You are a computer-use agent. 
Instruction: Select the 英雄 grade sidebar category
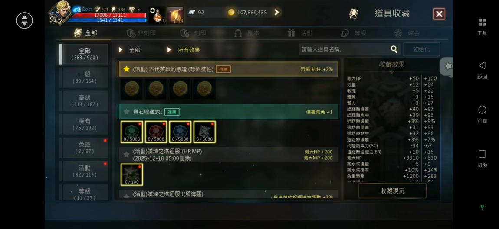click(85, 148)
